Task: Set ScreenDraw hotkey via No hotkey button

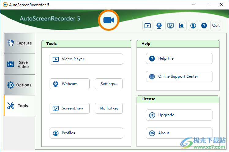Action: [109, 108]
